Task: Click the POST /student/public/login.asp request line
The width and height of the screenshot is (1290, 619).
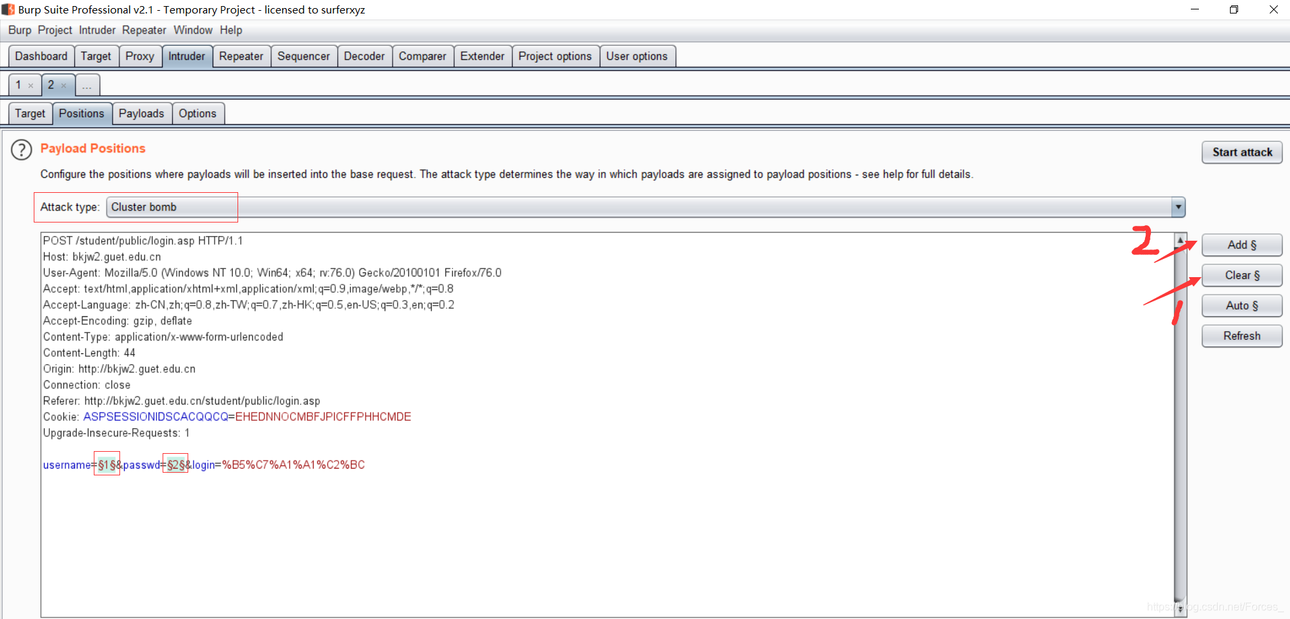Action: click(x=143, y=241)
